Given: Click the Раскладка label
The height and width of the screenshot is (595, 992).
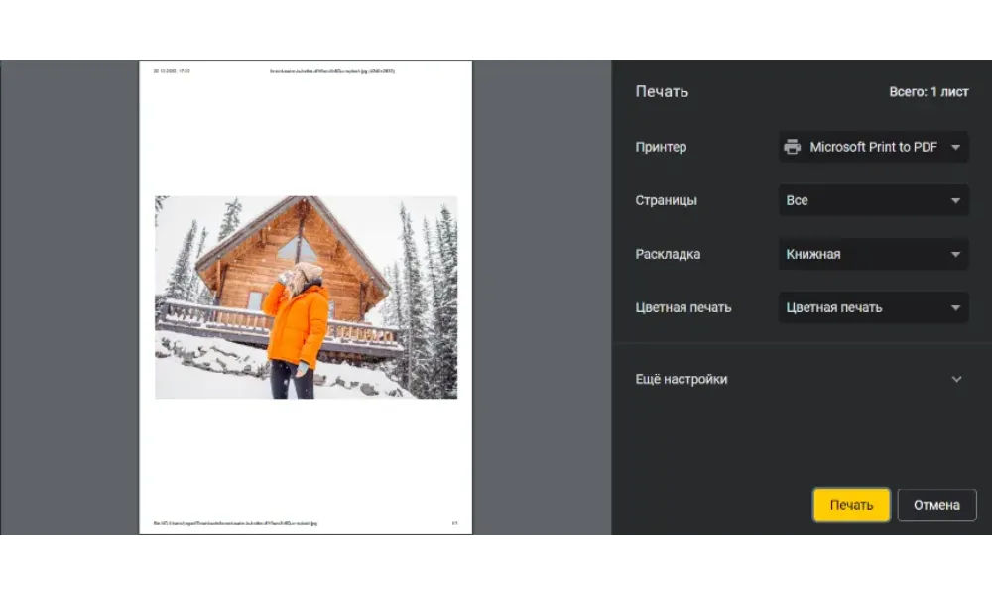Looking at the screenshot, I should [668, 254].
